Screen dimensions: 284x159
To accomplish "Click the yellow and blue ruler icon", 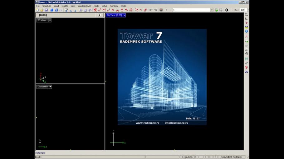I will (247, 27).
